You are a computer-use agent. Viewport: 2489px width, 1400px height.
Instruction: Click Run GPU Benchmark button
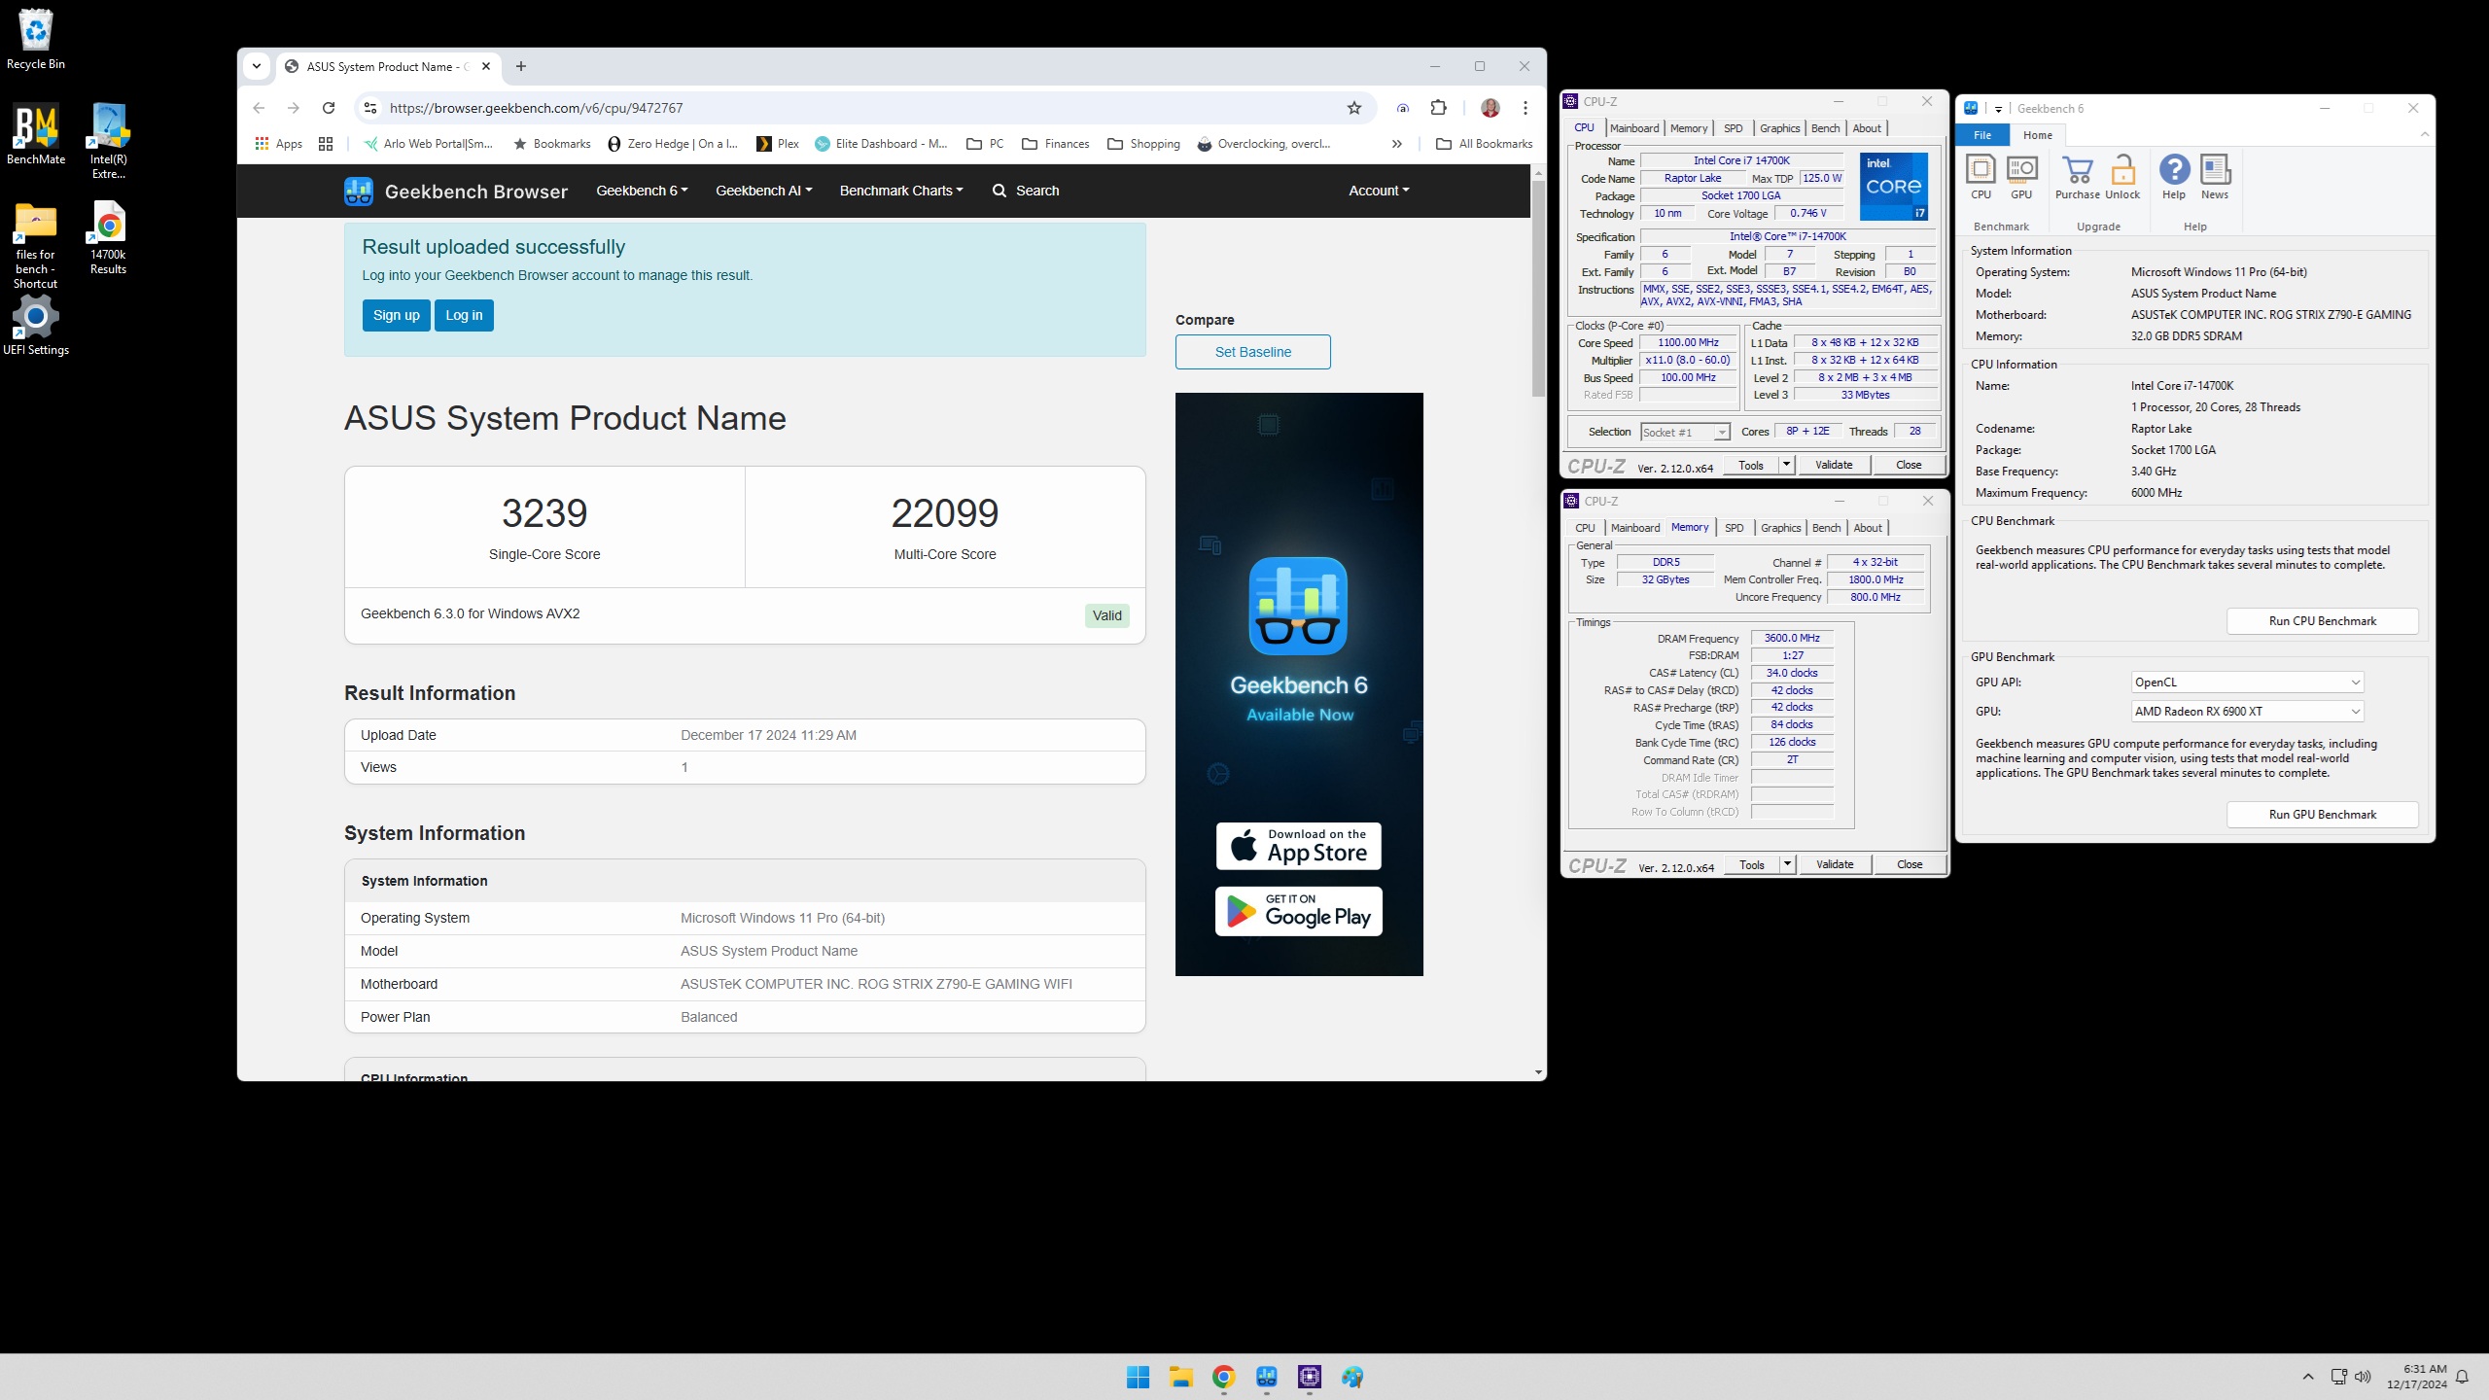tap(2322, 815)
